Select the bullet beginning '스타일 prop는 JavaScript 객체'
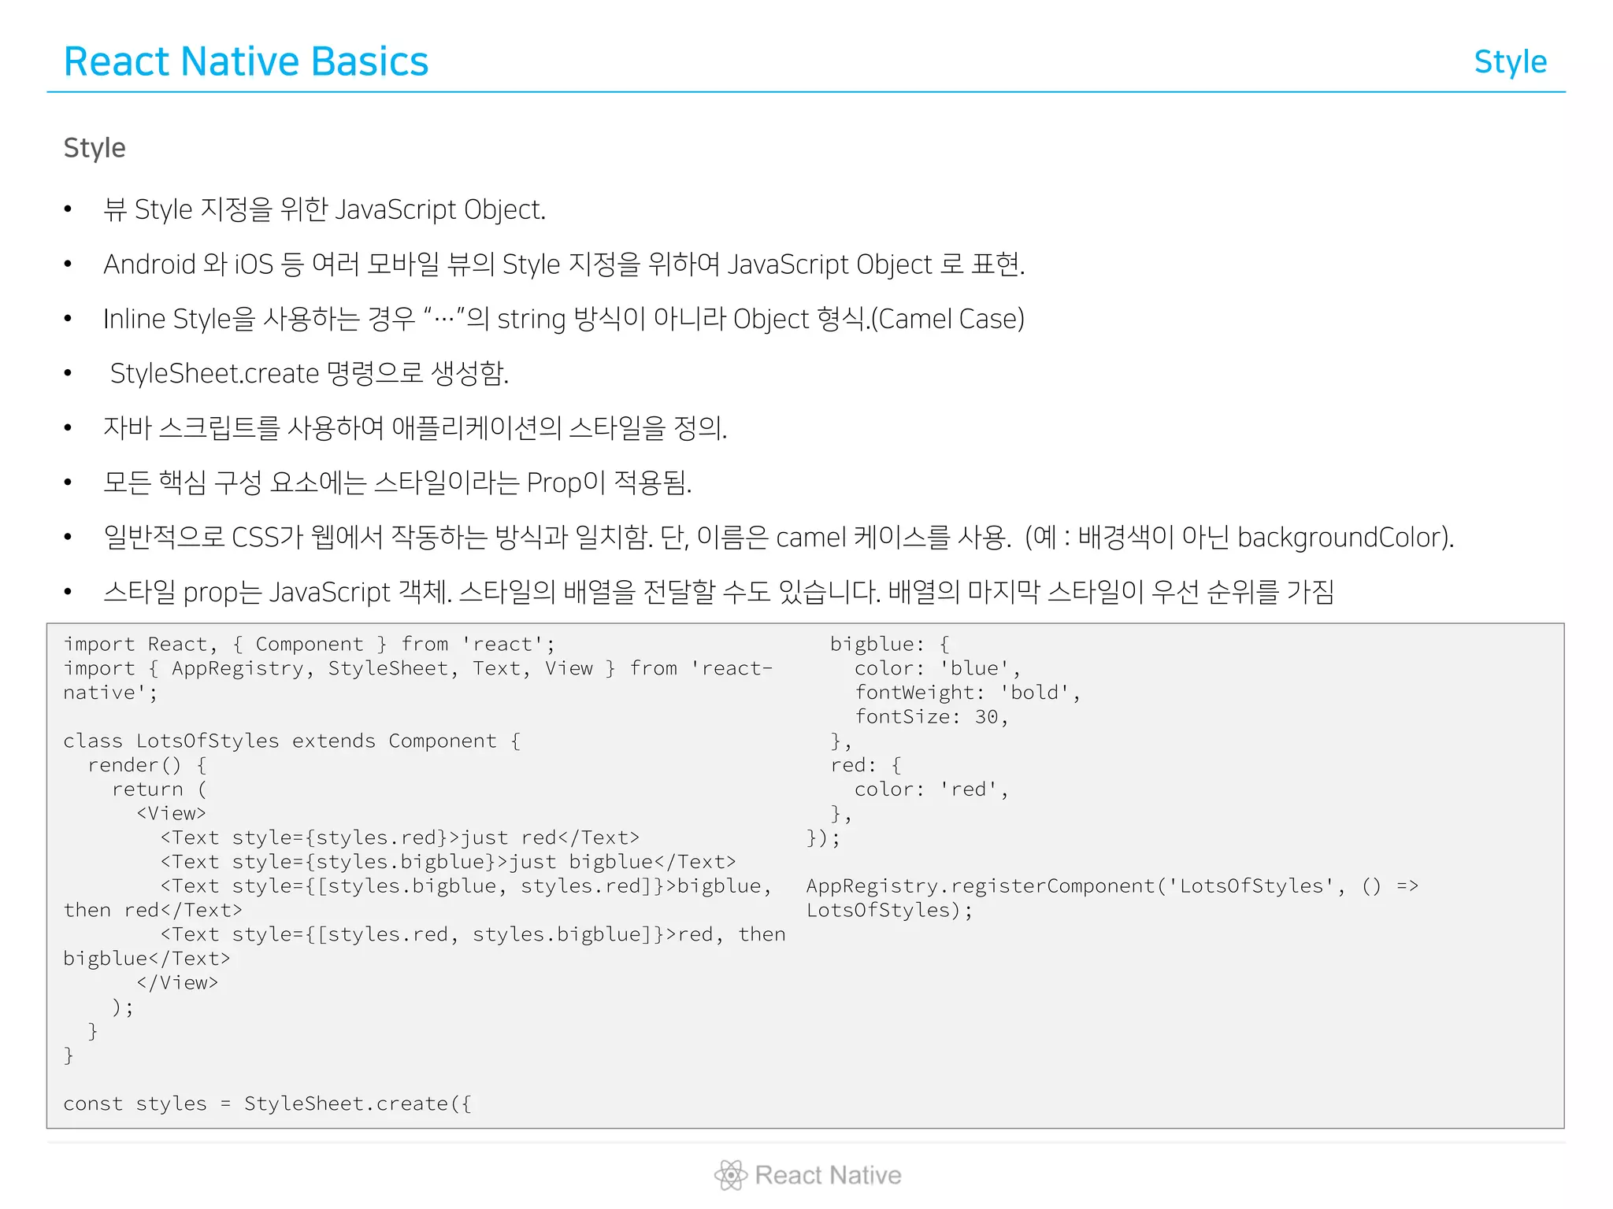 (718, 592)
